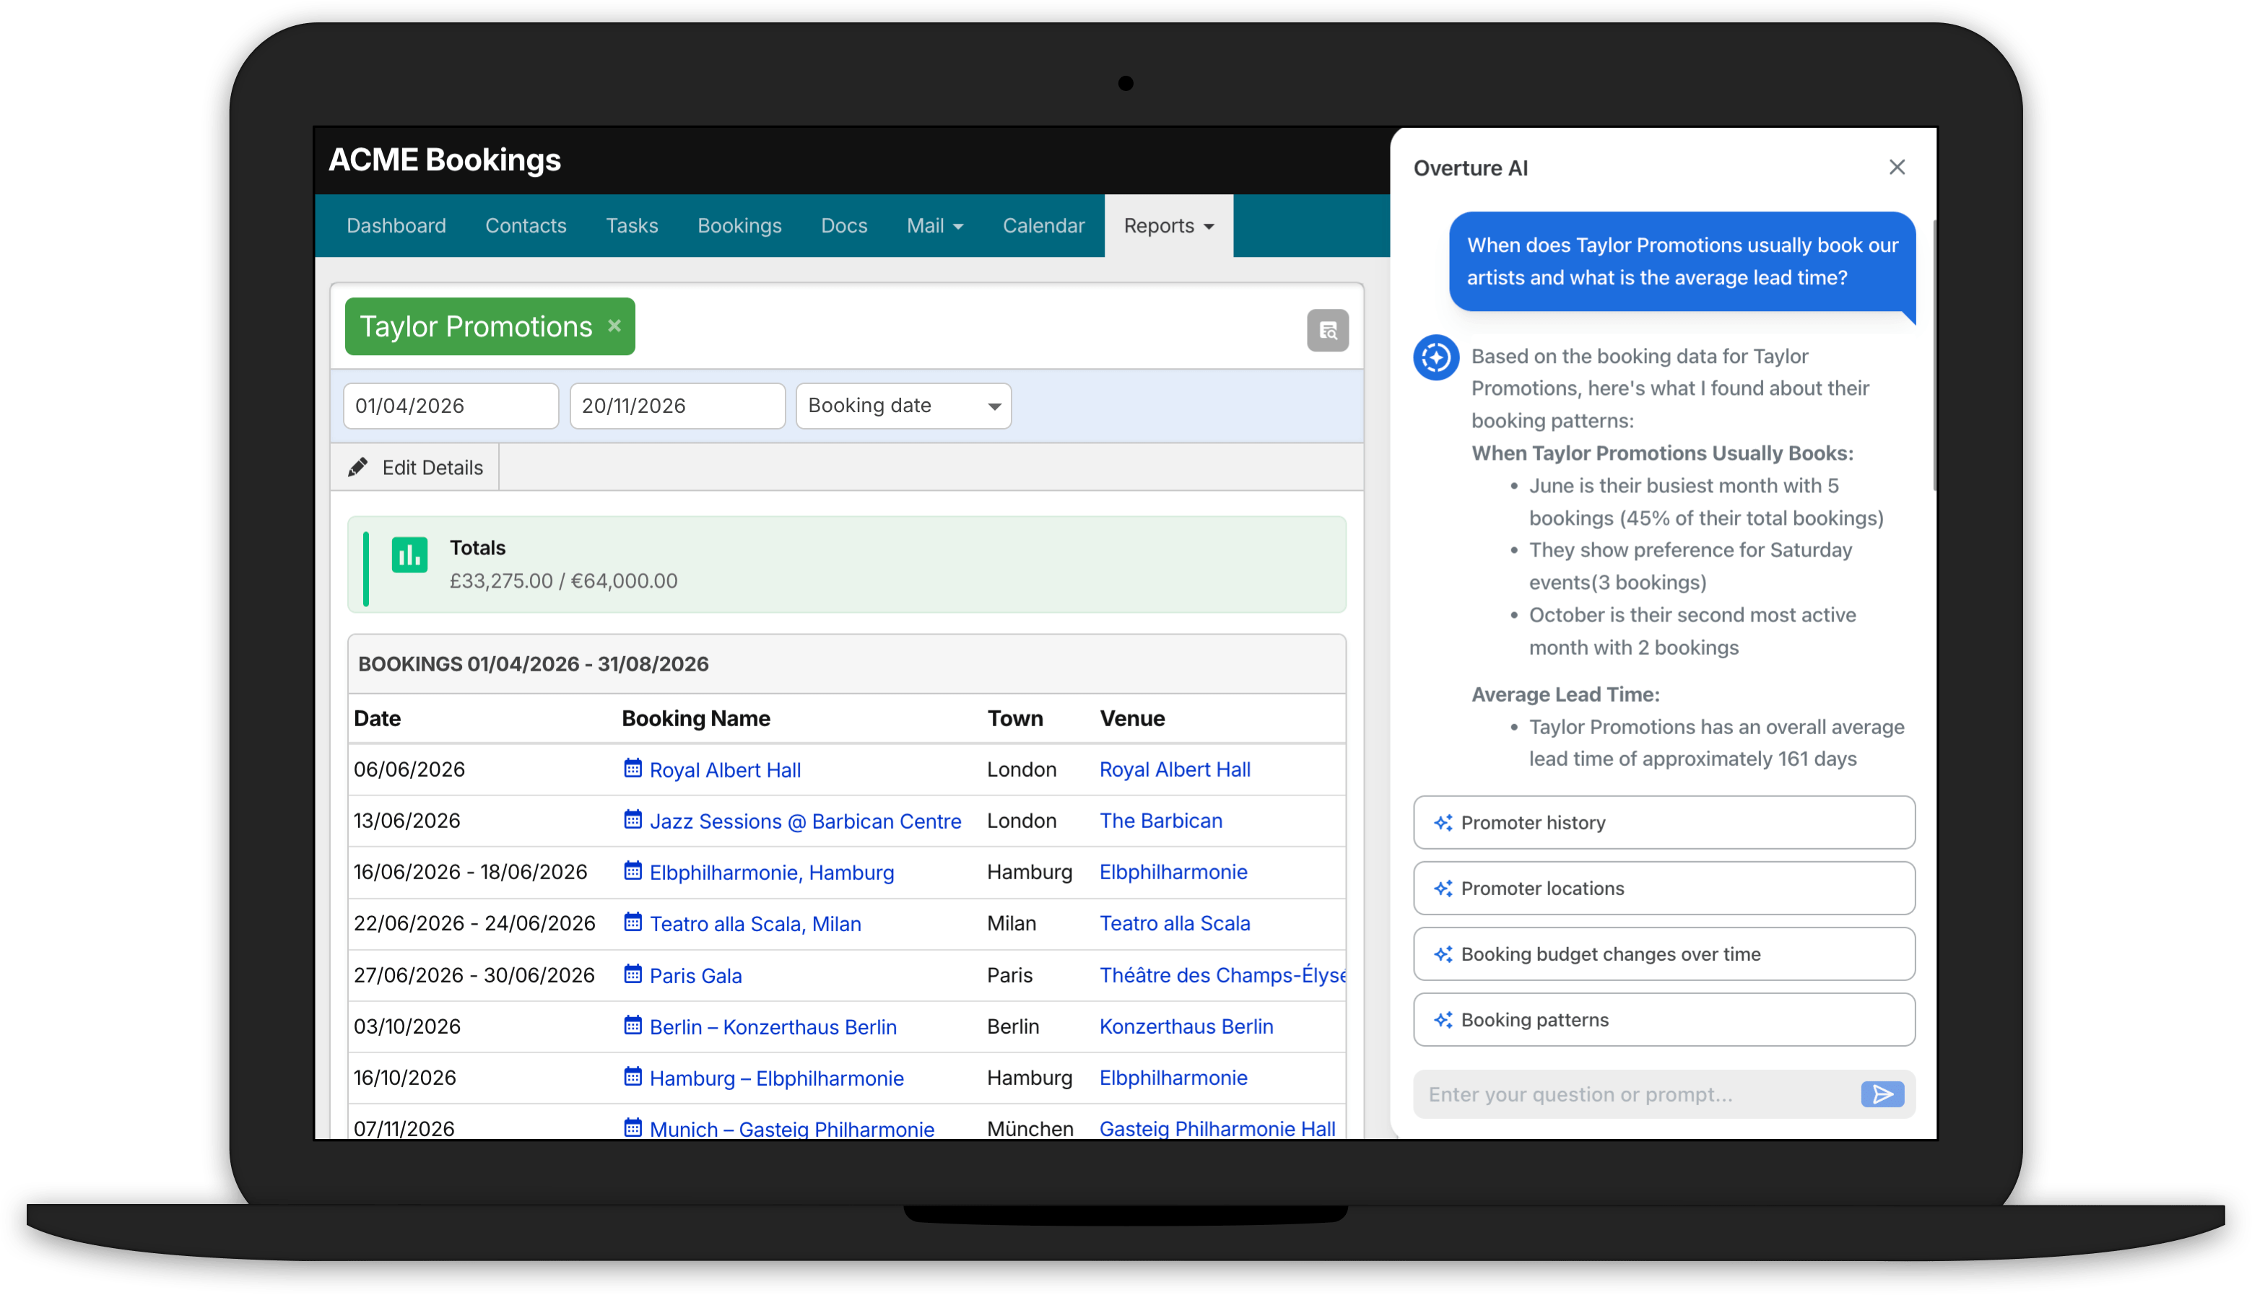Switch to the Dashboard tab
2252x1295 pixels.
pyautogui.click(x=396, y=225)
